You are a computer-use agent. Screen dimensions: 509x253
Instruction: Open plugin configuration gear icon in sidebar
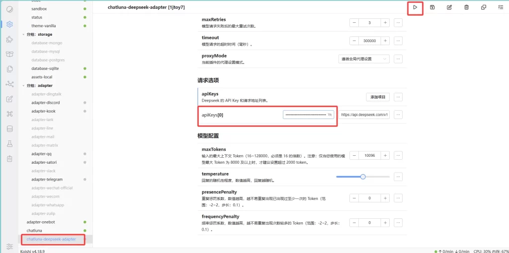[9, 24]
